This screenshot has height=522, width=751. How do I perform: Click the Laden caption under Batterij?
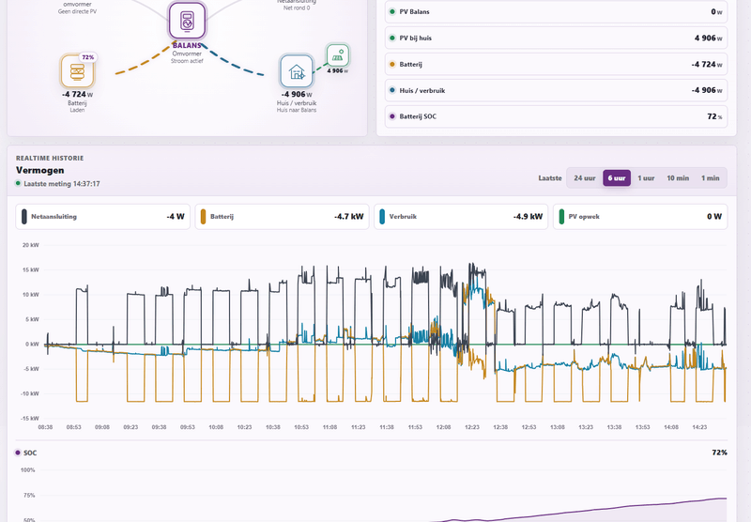coord(77,110)
